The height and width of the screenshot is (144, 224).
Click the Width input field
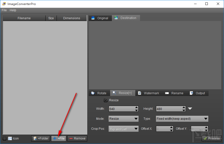(x=121, y=108)
